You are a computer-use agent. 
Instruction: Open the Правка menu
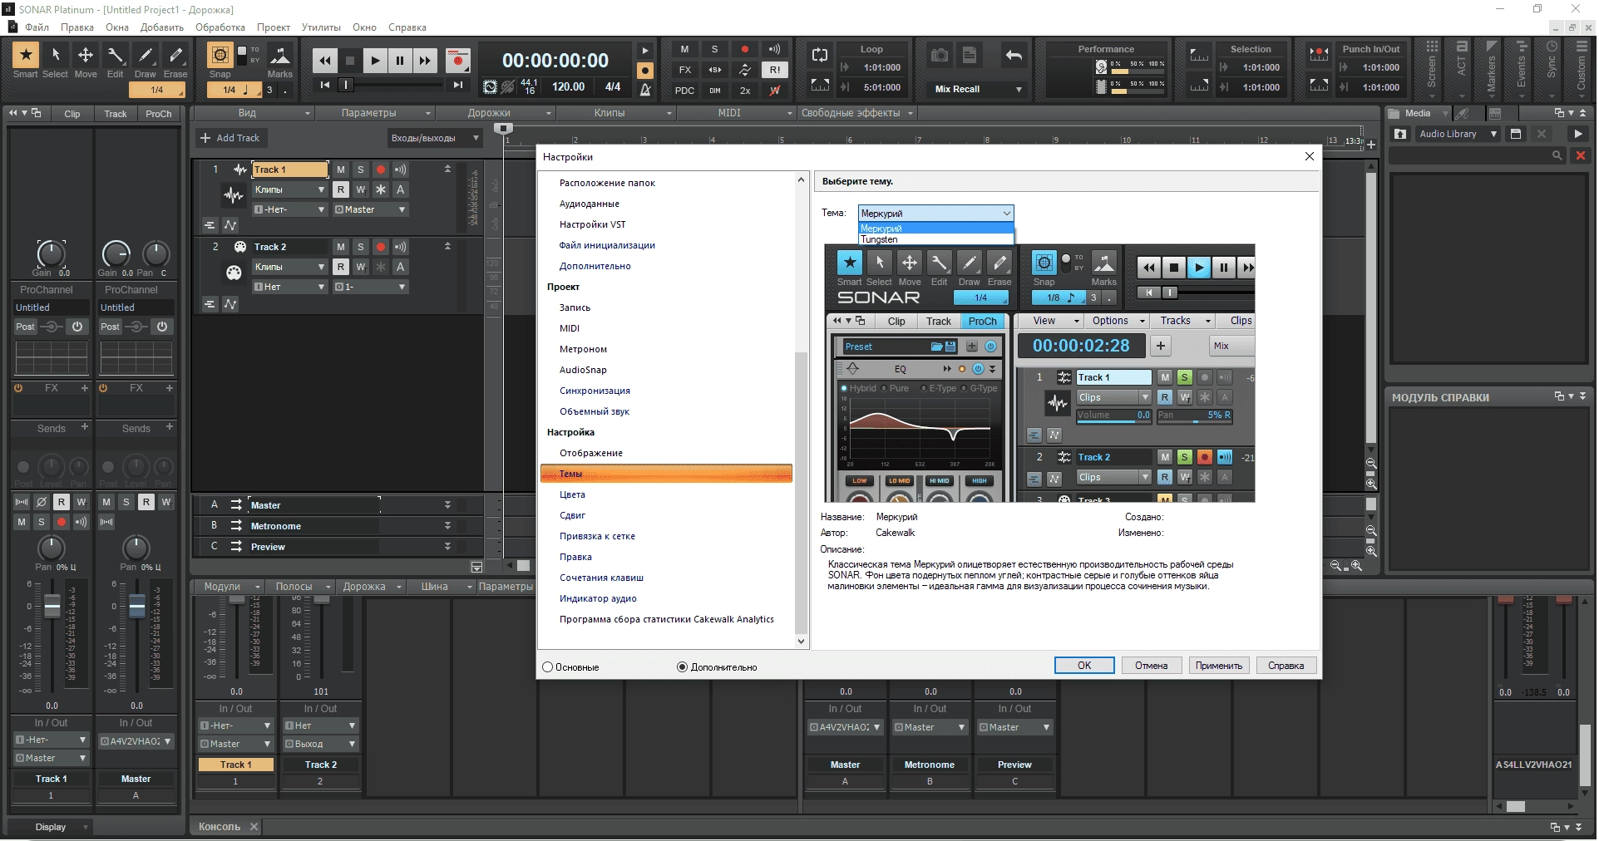click(x=77, y=27)
